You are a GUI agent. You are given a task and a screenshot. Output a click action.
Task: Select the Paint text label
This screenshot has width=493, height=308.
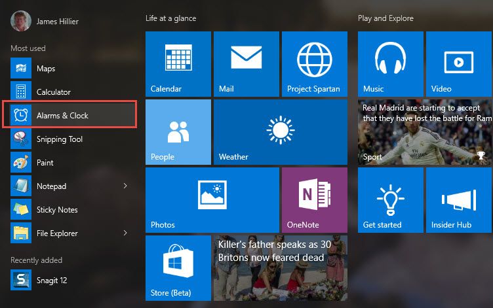pyautogui.click(x=45, y=162)
